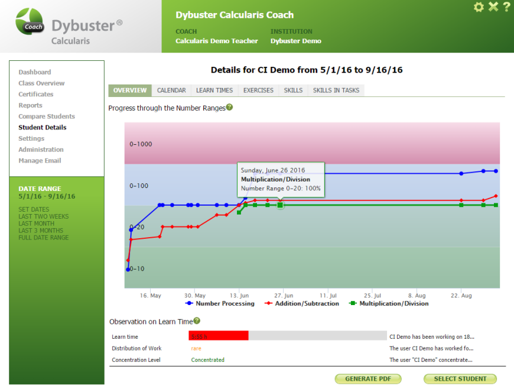Click the 0-100 range label
Screen dimensions: 514x389
[139, 186]
